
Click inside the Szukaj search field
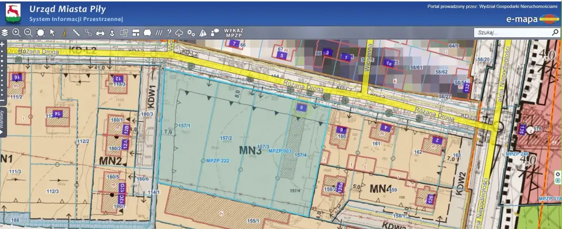(512, 33)
